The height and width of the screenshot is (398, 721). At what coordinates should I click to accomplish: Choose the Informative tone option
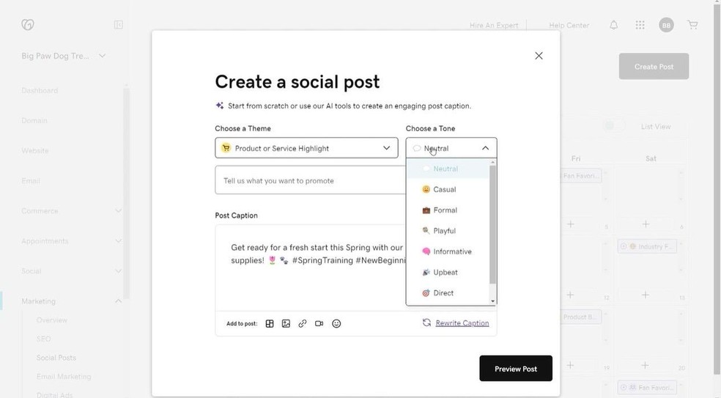click(451, 251)
